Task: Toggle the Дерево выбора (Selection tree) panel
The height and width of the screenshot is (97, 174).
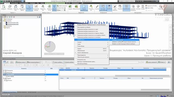Action: point(54,8)
